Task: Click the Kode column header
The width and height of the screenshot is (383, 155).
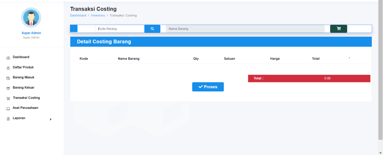Action: [84, 59]
